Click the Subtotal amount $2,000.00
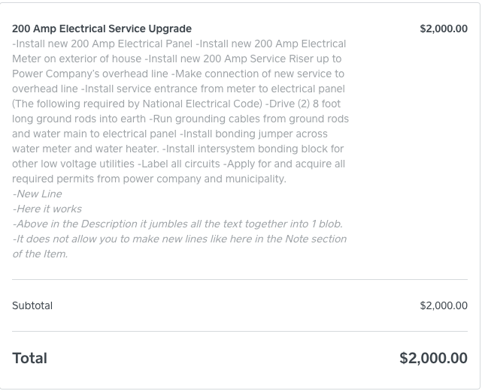Image resolution: width=482 pixels, height=391 pixels. [443, 305]
